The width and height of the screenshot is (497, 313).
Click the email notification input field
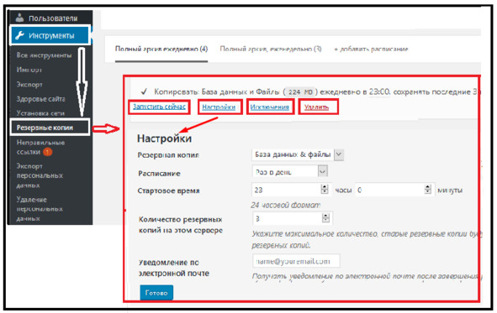point(296,261)
